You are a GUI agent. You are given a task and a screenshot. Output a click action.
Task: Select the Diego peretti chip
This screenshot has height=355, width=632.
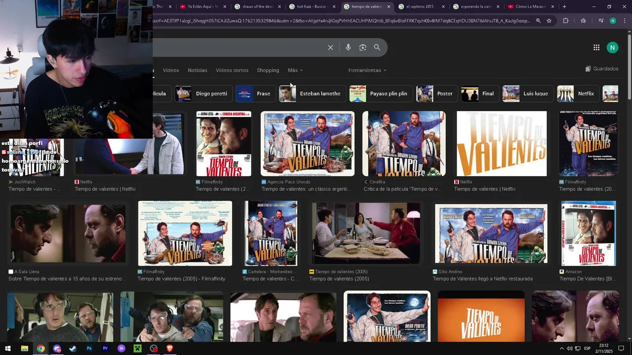[203, 94]
